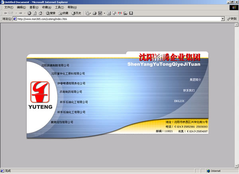Open the 文件(F) File menu
The image size is (239, 174).
(x=9, y=7)
